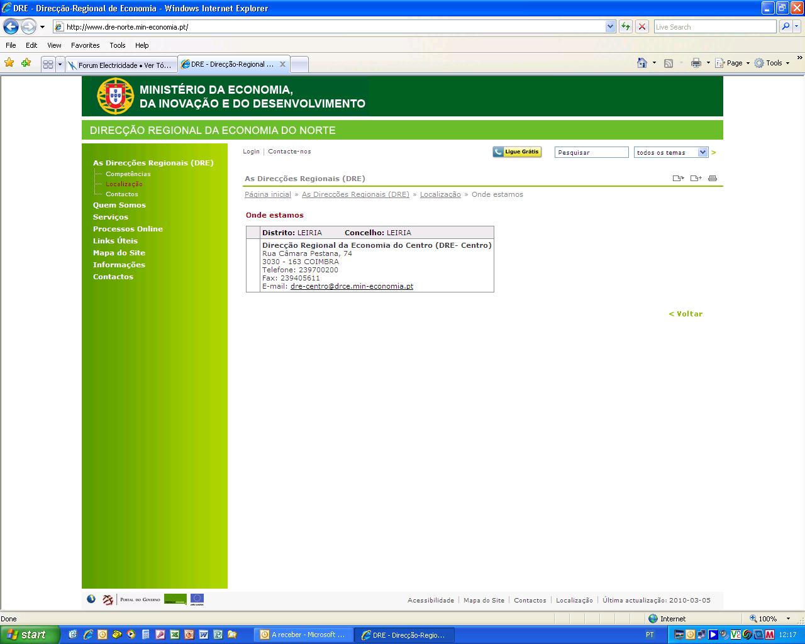Viewport: 805px width, 644px height.
Task: Open Processos Online sidebar link
Action: coord(128,229)
